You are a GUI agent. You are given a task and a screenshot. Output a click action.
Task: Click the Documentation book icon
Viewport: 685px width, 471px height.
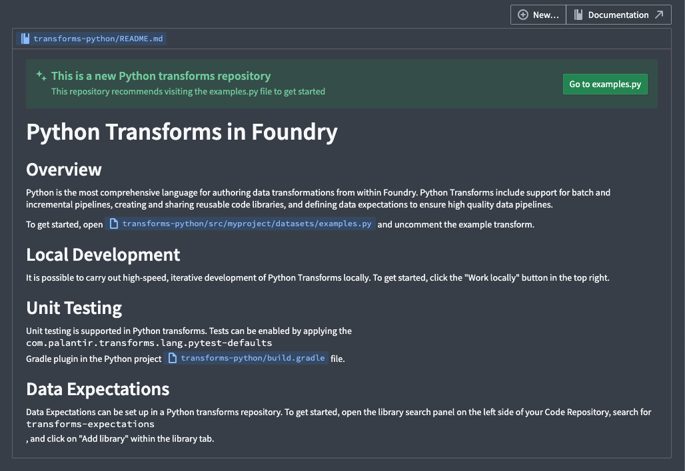pos(578,15)
